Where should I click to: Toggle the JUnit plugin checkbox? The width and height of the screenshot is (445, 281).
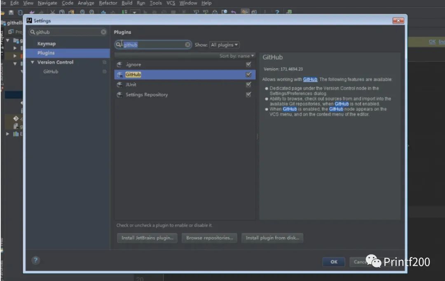tap(248, 85)
